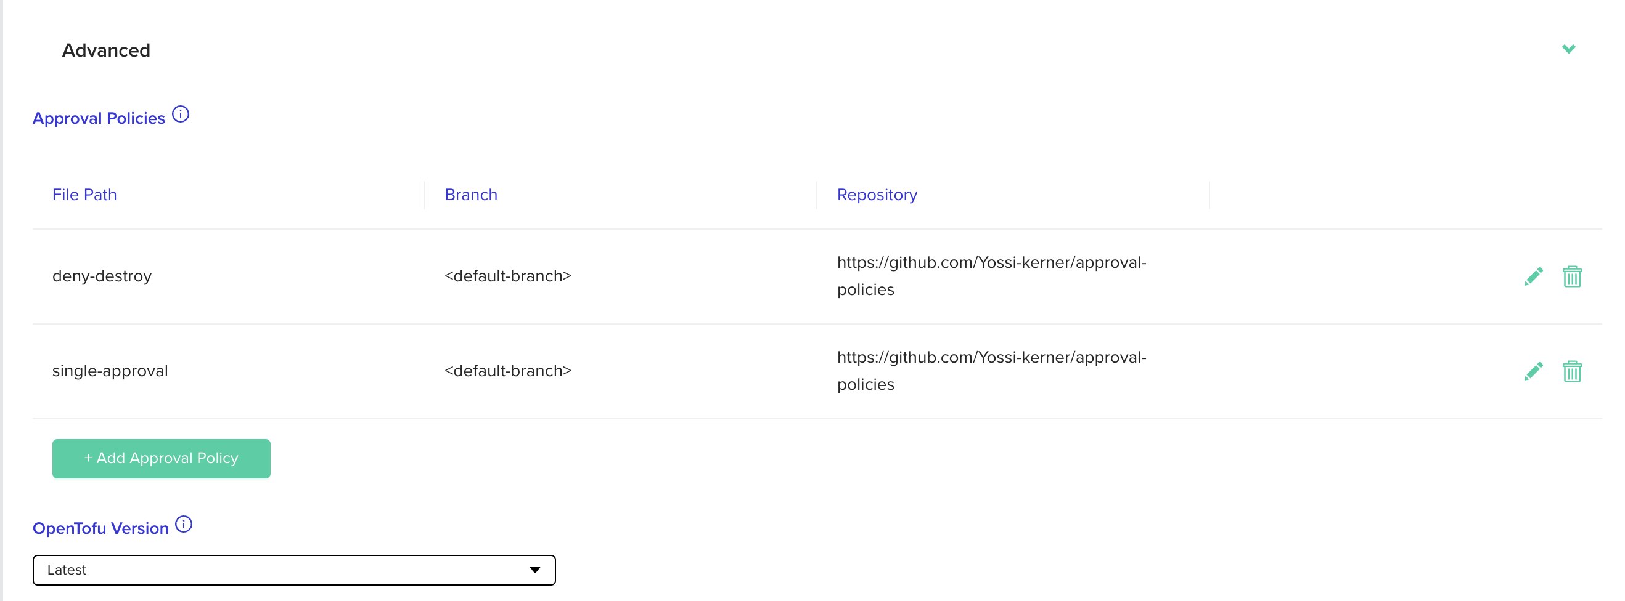Delete the single-approval policy row
The width and height of the screenshot is (1625, 601).
point(1571,372)
